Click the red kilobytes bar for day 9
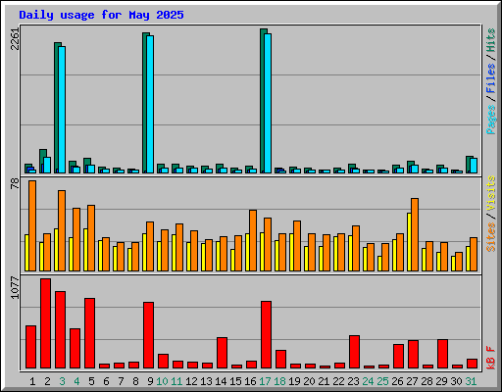The image size is (502, 392). tap(149, 335)
